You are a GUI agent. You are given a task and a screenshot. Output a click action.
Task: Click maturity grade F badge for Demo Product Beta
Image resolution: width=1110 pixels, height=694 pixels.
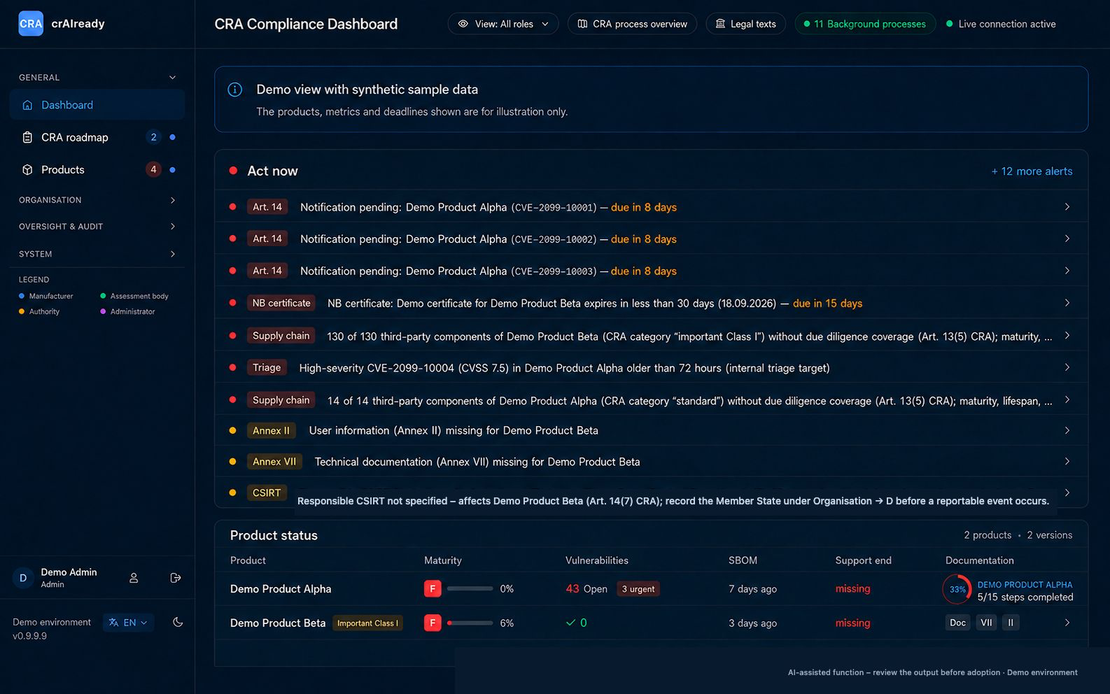point(433,623)
